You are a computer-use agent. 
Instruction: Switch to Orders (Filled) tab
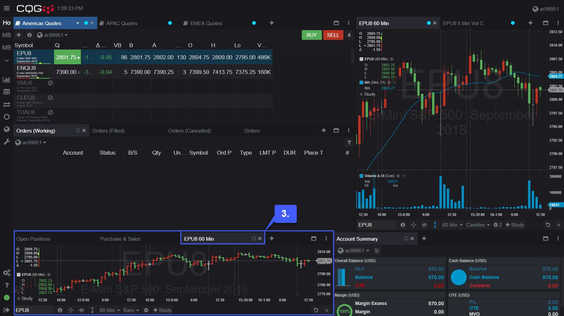tap(108, 131)
